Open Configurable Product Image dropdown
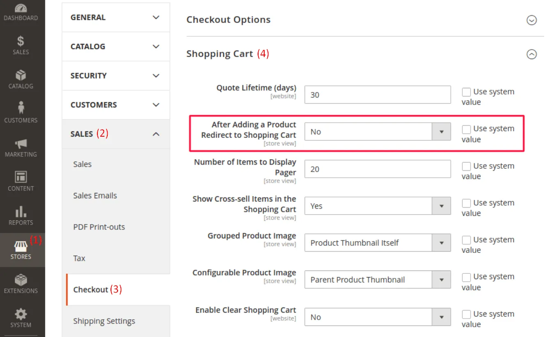Viewport: 547px width, 337px height. click(377, 280)
